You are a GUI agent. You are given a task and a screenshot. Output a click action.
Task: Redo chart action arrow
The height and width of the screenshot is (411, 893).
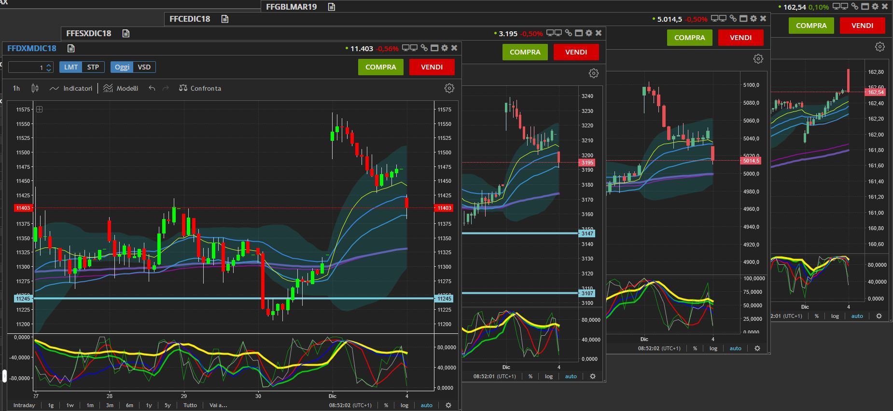click(x=166, y=88)
